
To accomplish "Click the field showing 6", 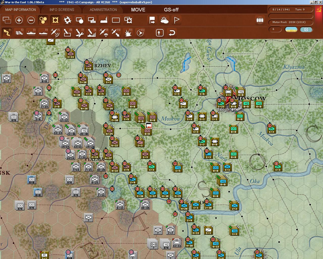I will point(275,29).
